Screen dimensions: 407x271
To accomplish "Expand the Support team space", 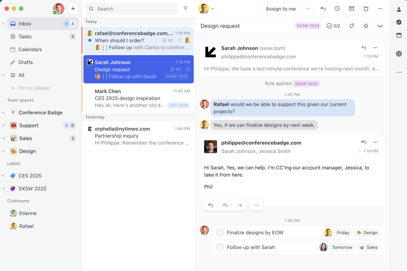I will [x=4, y=125].
